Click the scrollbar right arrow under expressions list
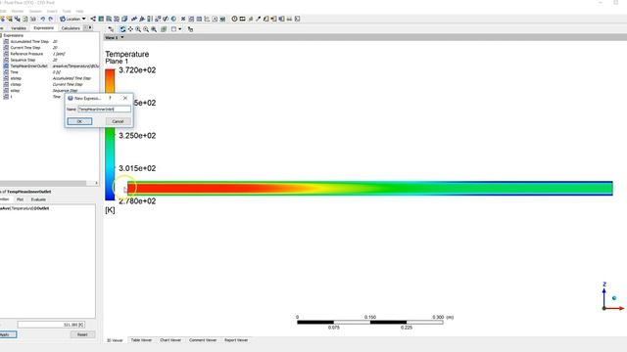 coord(96,183)
